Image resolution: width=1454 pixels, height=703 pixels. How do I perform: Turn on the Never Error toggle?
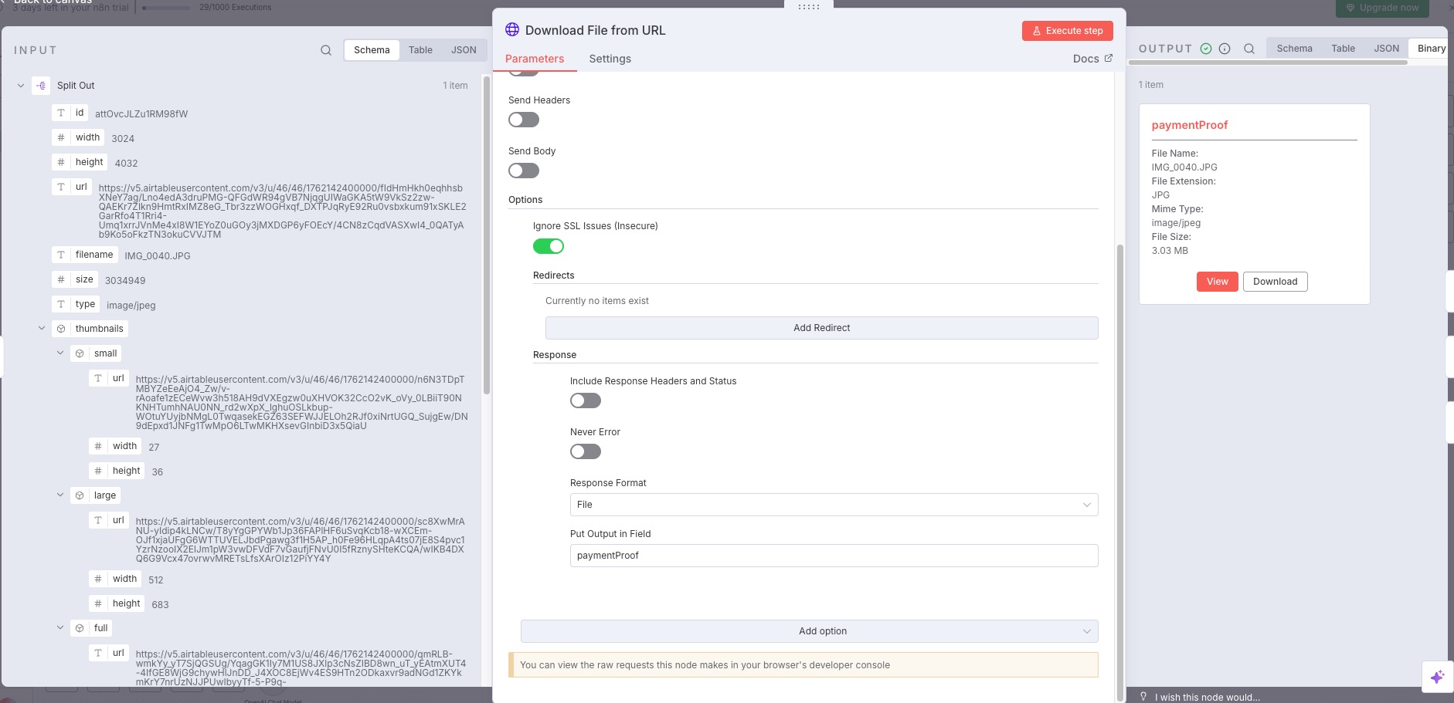[586, 451]
